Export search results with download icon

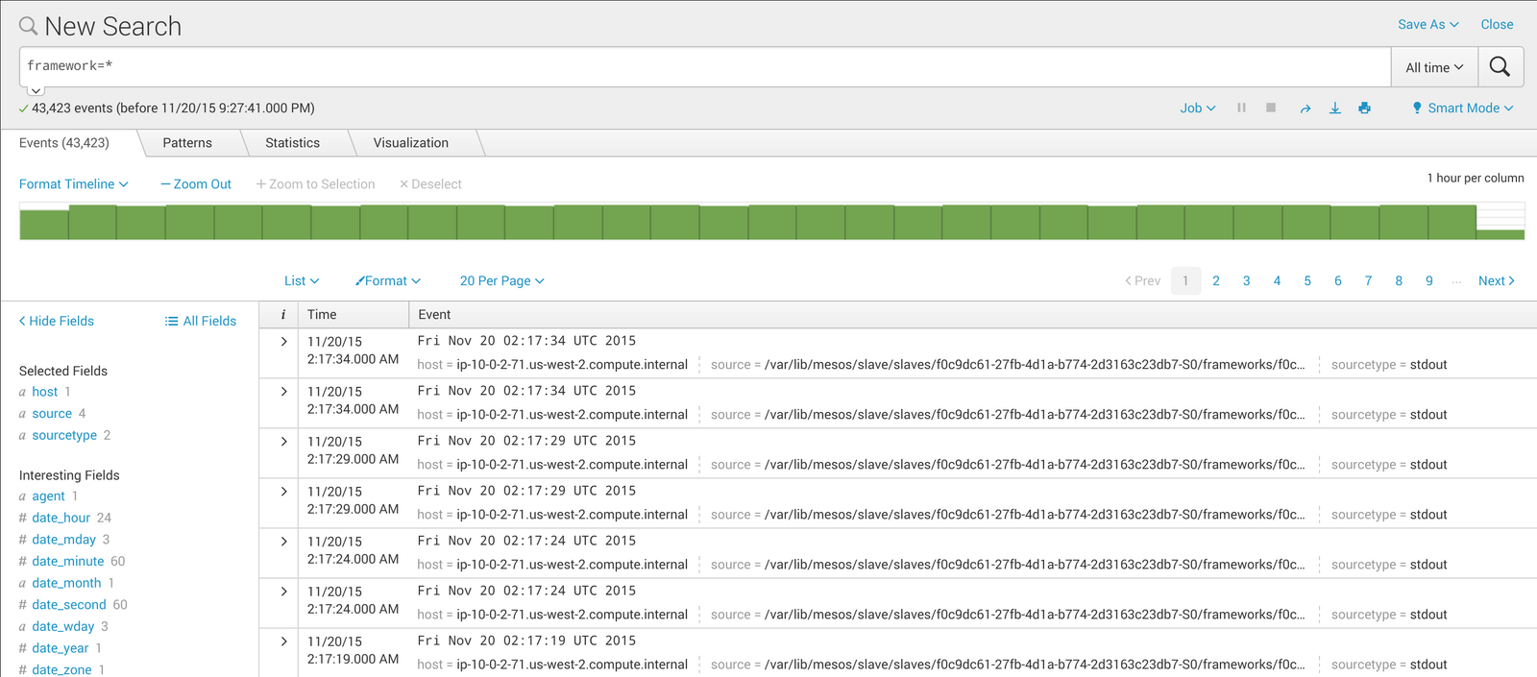(1334, 109)
